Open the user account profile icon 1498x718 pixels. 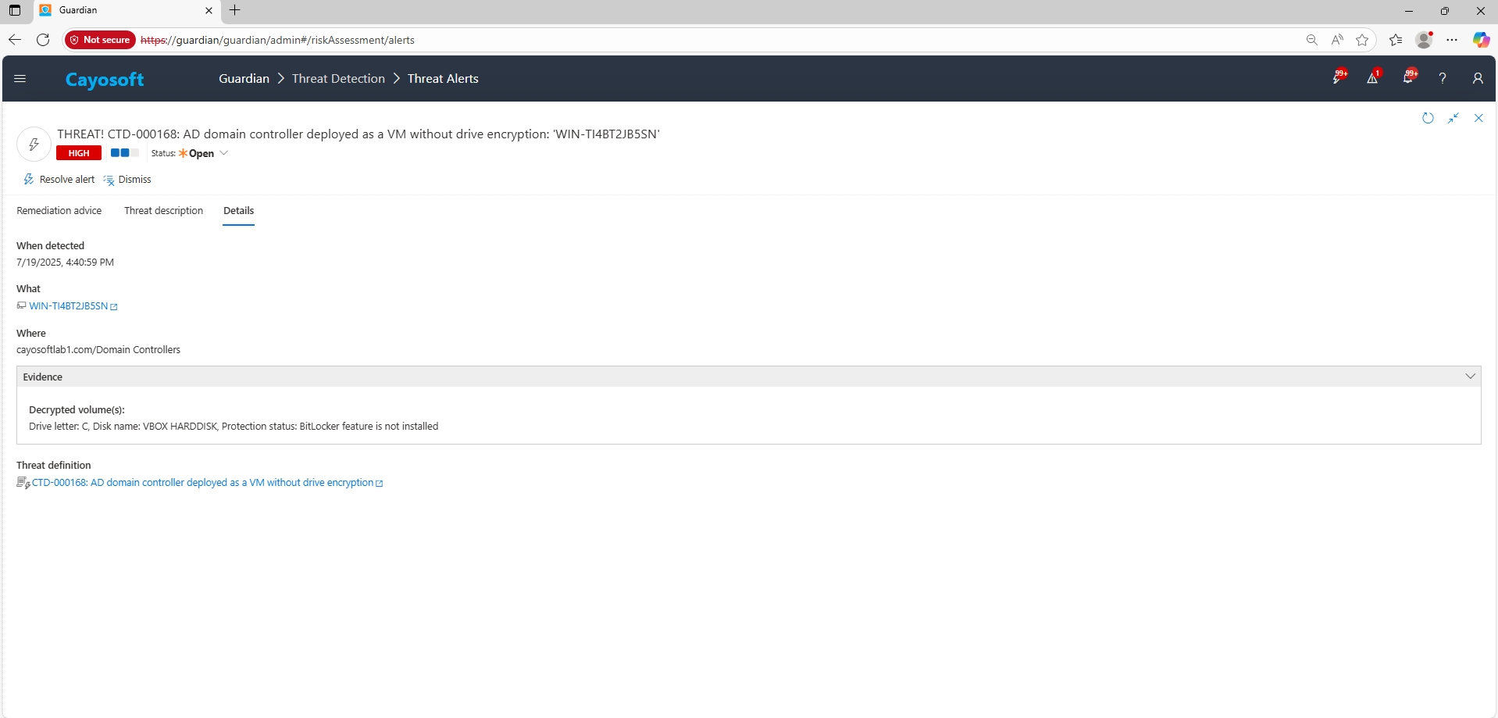point(1477,78)
